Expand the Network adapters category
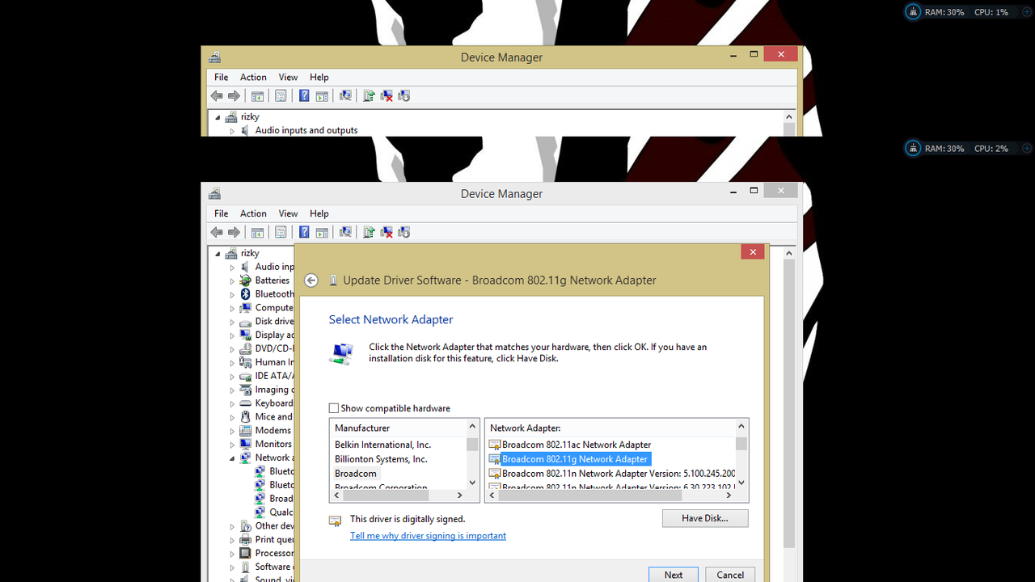This screenshot has height=582, width=1035. 232,457
